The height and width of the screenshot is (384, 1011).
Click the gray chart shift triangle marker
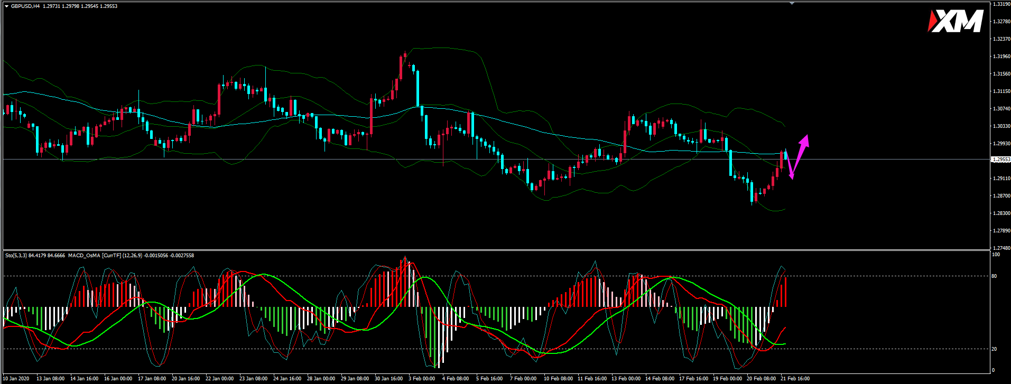coord(792,3)
